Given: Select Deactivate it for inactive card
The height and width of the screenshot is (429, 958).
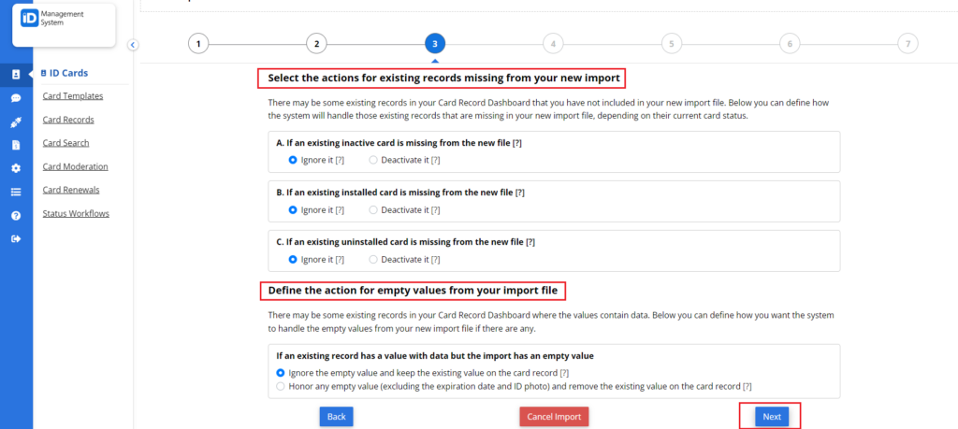Looking at the screenshot, I should 373,160.
